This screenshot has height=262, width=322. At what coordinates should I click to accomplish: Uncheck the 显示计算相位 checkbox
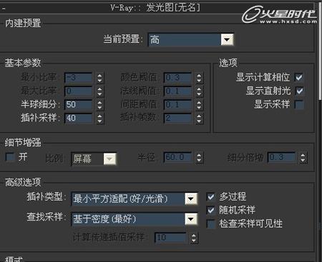pos(299,77)
